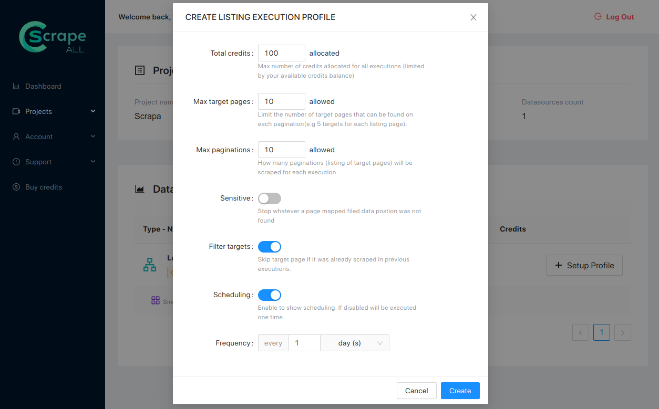659x409 pixels.
Task: Click the Buy credits dollar icon
Action: tap(16, 187)
